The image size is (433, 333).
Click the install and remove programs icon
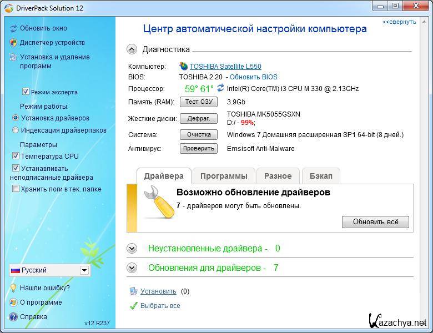13,57
